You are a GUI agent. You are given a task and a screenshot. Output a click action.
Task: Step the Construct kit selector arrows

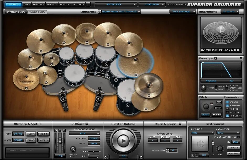coord(100,12)
